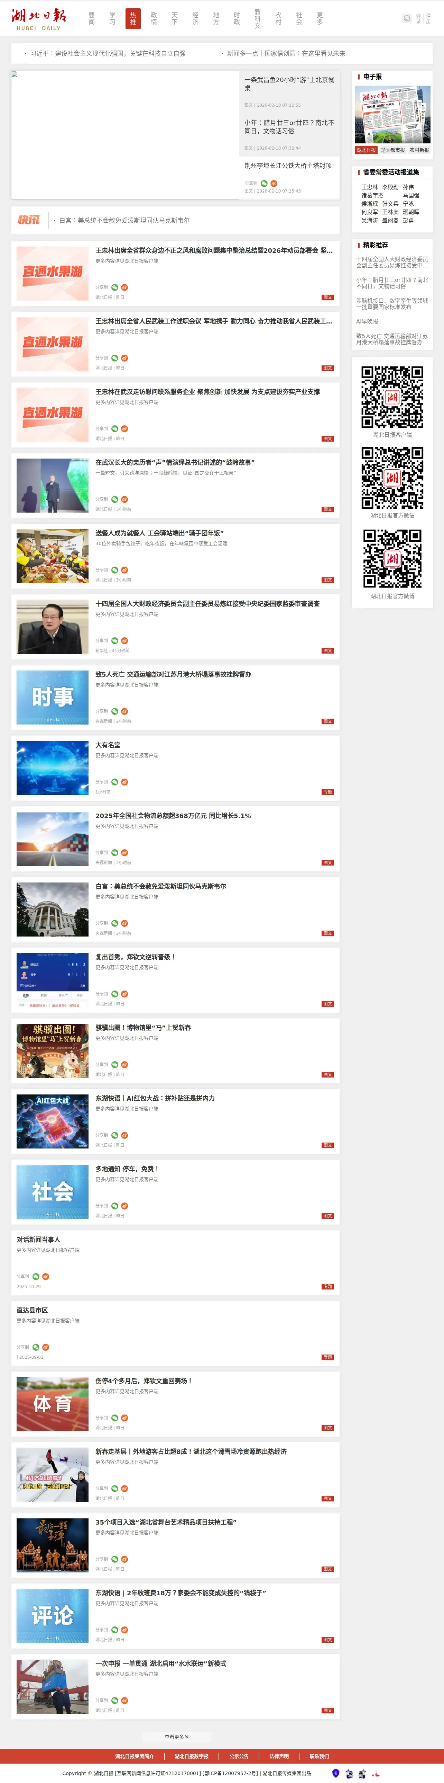Select 湖北日报 e-paper tab
Screen dimensions: 444x1783
(366, 150)
